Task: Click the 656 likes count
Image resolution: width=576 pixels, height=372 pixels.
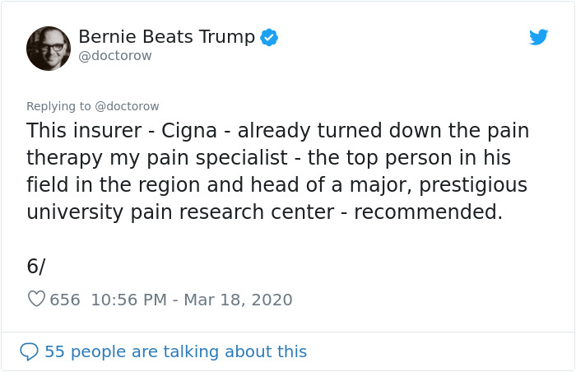Action: [x=65, y=300]
